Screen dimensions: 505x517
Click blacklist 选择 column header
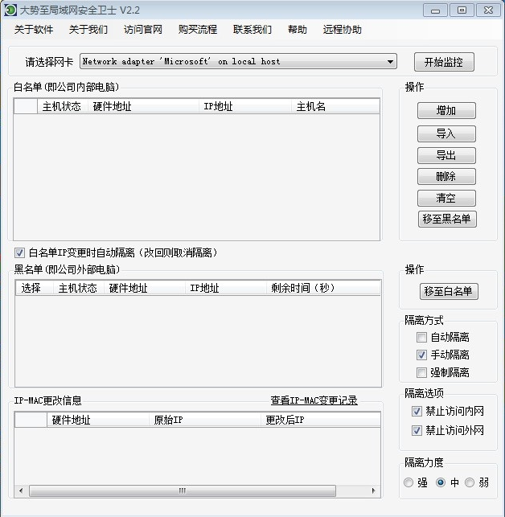point(35,288)
